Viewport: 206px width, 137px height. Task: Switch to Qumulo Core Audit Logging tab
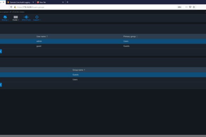pyautogui.click(x=21, y=2)
